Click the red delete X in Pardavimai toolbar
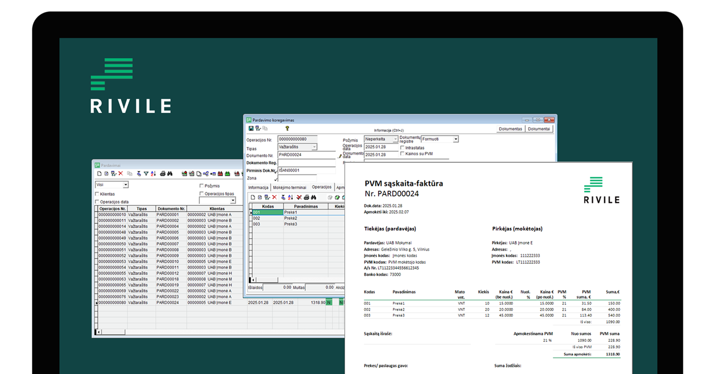Screen dimensions: 720x374 [121, 174]
